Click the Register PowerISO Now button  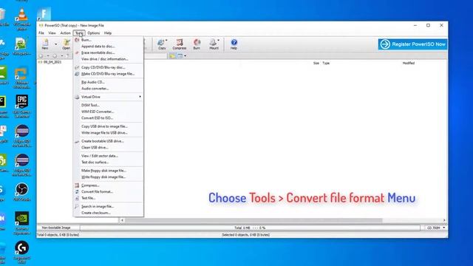point(412,44)
